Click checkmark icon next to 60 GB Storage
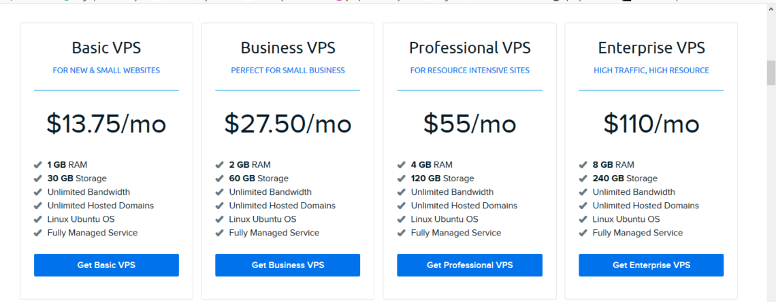 [219, 178]
